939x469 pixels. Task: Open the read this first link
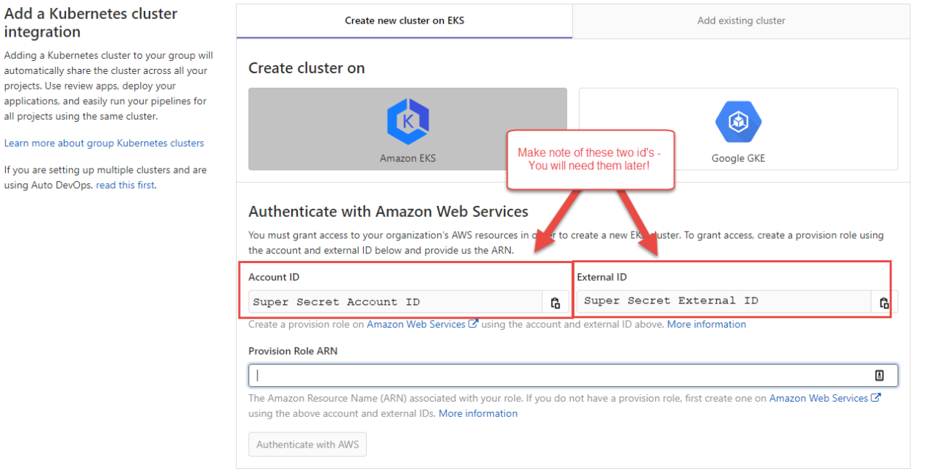pos(125,185)
